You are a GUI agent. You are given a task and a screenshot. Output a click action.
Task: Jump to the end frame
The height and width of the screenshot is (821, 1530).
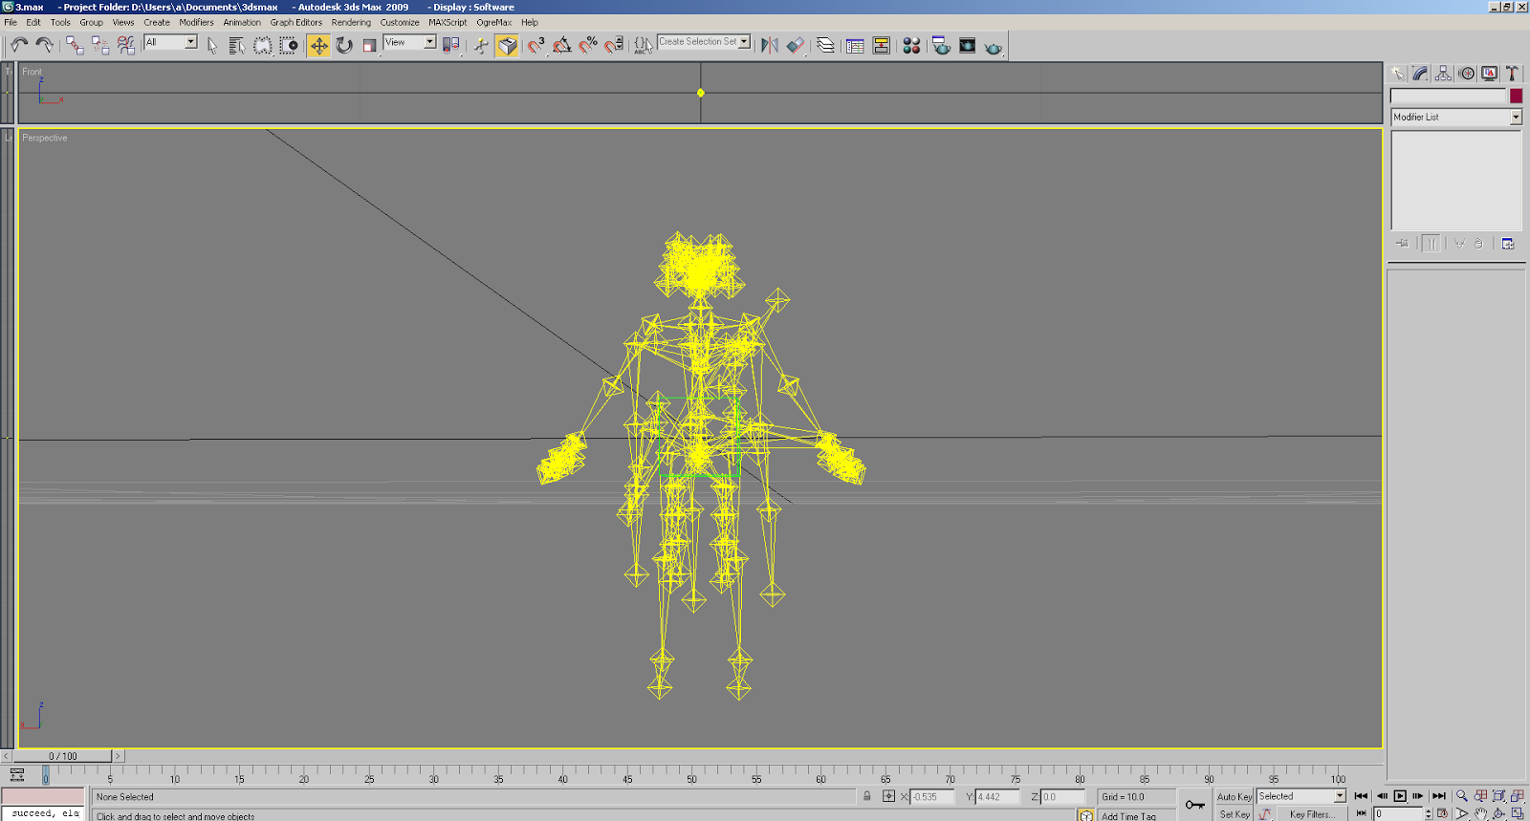(x=1439, y=796)
